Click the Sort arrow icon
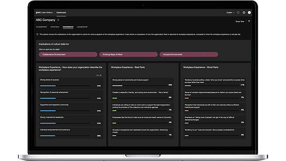Screen dimensions: 286x161 tap(101, 75)
